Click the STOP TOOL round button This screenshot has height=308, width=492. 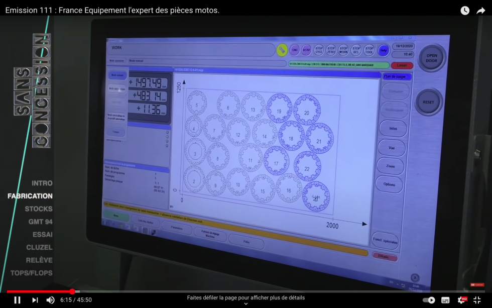point(369,50)
